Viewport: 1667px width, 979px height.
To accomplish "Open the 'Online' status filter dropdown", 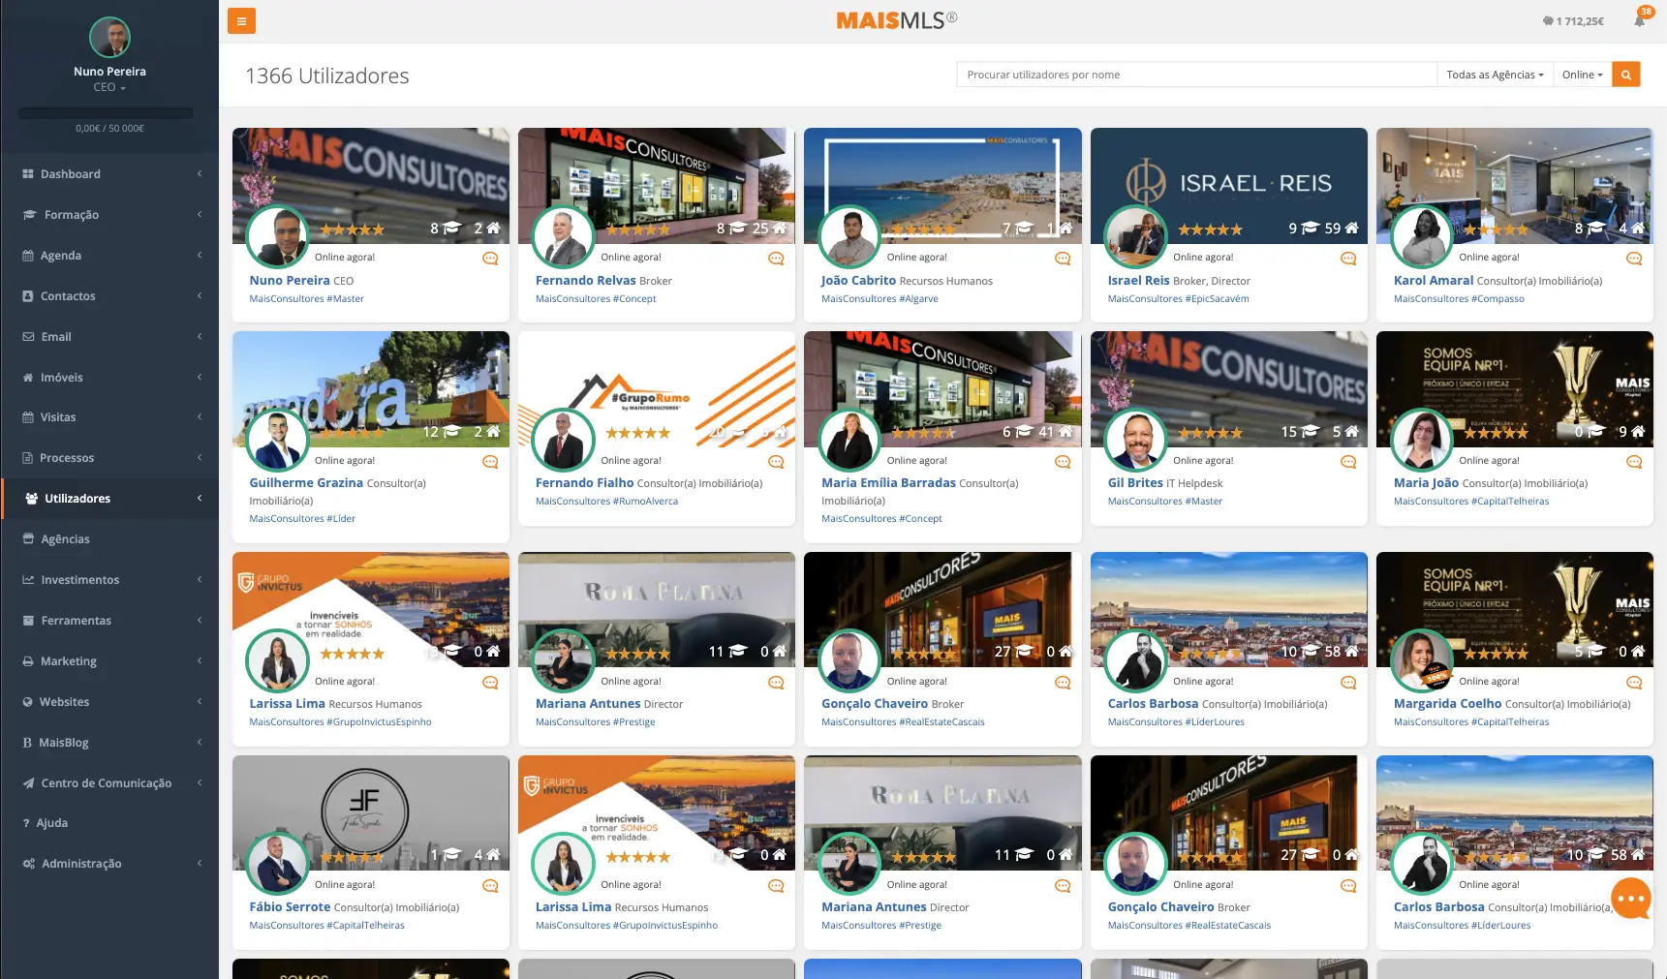I will (1581, 74).
